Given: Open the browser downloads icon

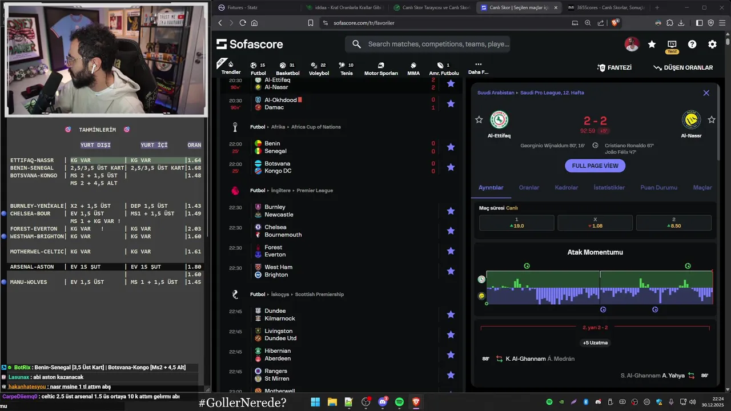Looking at the screenshot, I should 681,23.
